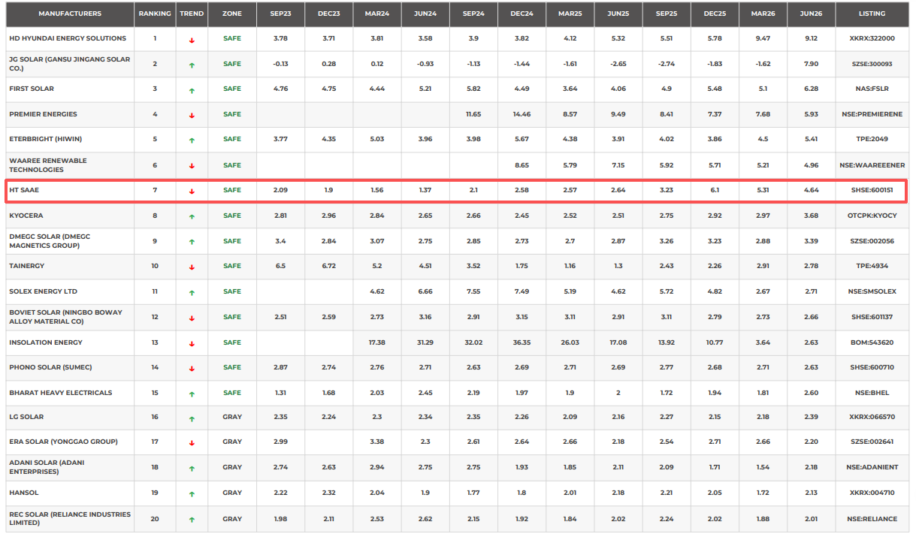Click the LISTING column header
The image size is (916, 549).
click(872, 14)
